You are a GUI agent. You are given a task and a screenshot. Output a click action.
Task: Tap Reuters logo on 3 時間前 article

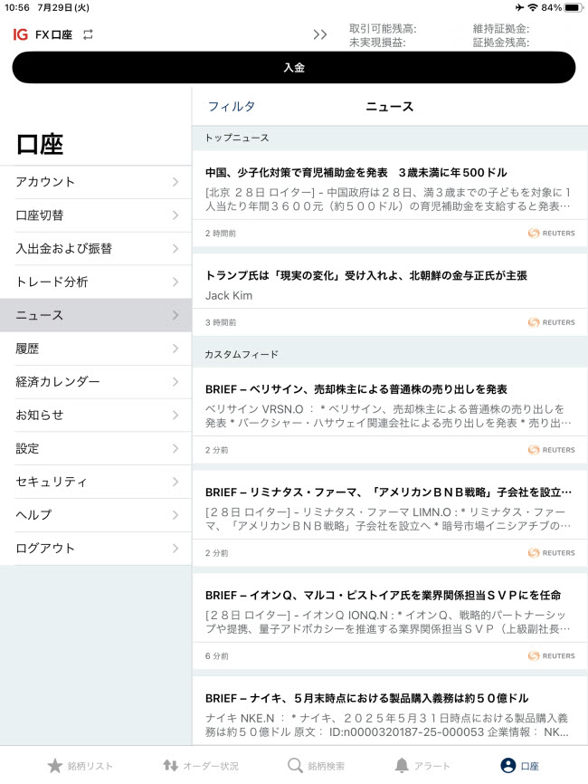[x=552, y=322]
